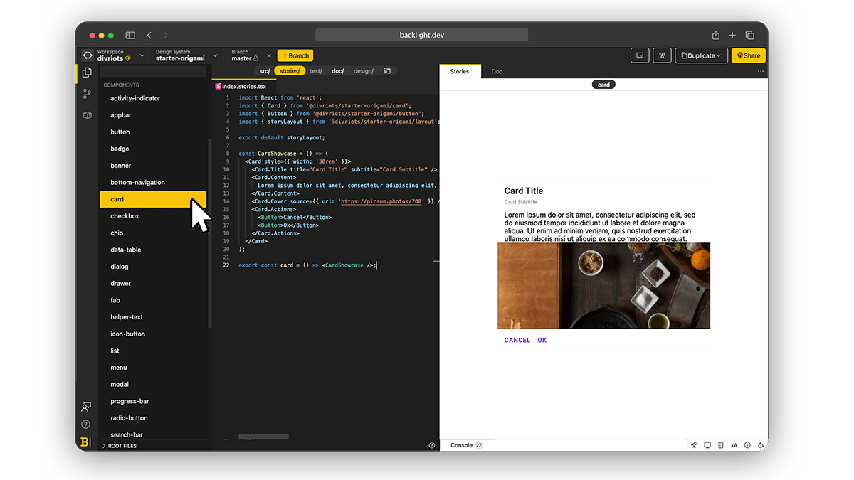Click the text size (AA) icon
Image resolution: width=854 pixels, height=480 pixels.
(734, 445)
